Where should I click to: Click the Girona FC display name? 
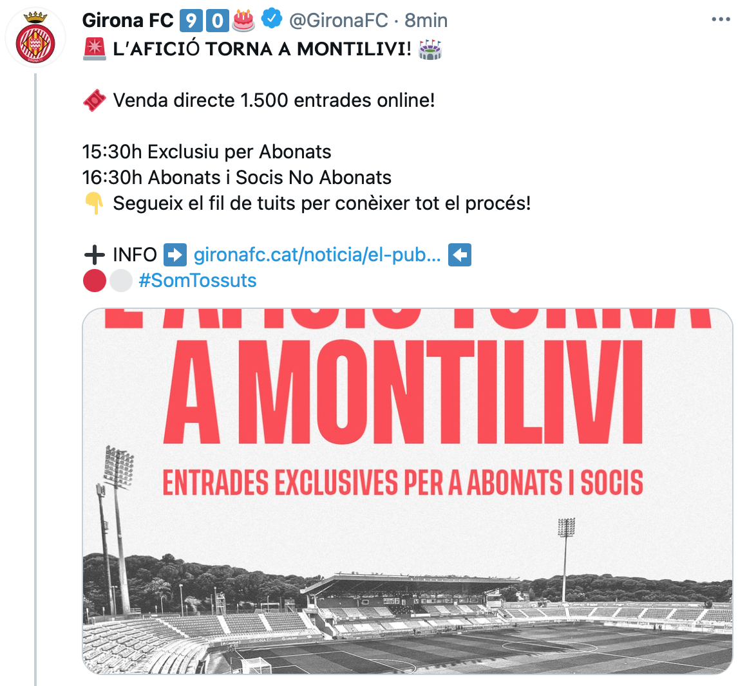click(128, 21)
